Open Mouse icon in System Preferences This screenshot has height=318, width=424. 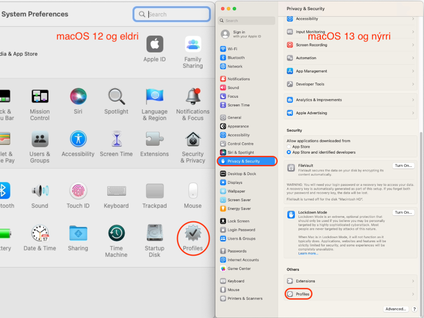tap(193, 195)
